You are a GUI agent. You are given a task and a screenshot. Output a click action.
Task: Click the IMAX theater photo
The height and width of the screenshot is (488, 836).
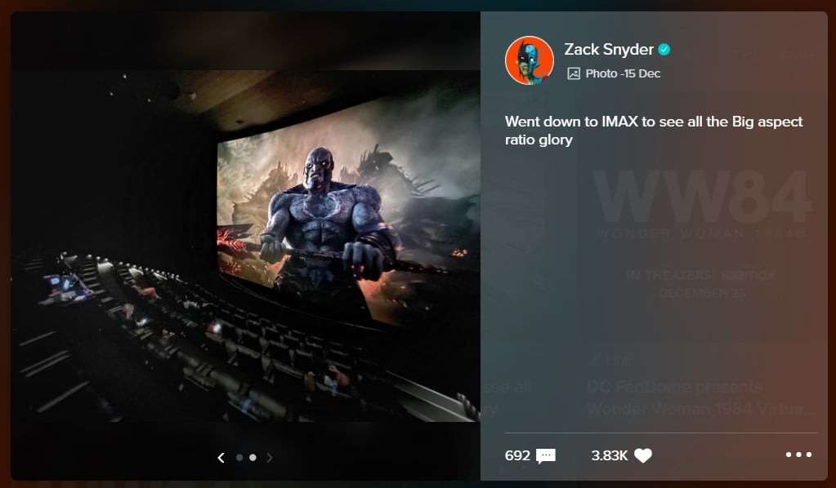tap(245, 245)
